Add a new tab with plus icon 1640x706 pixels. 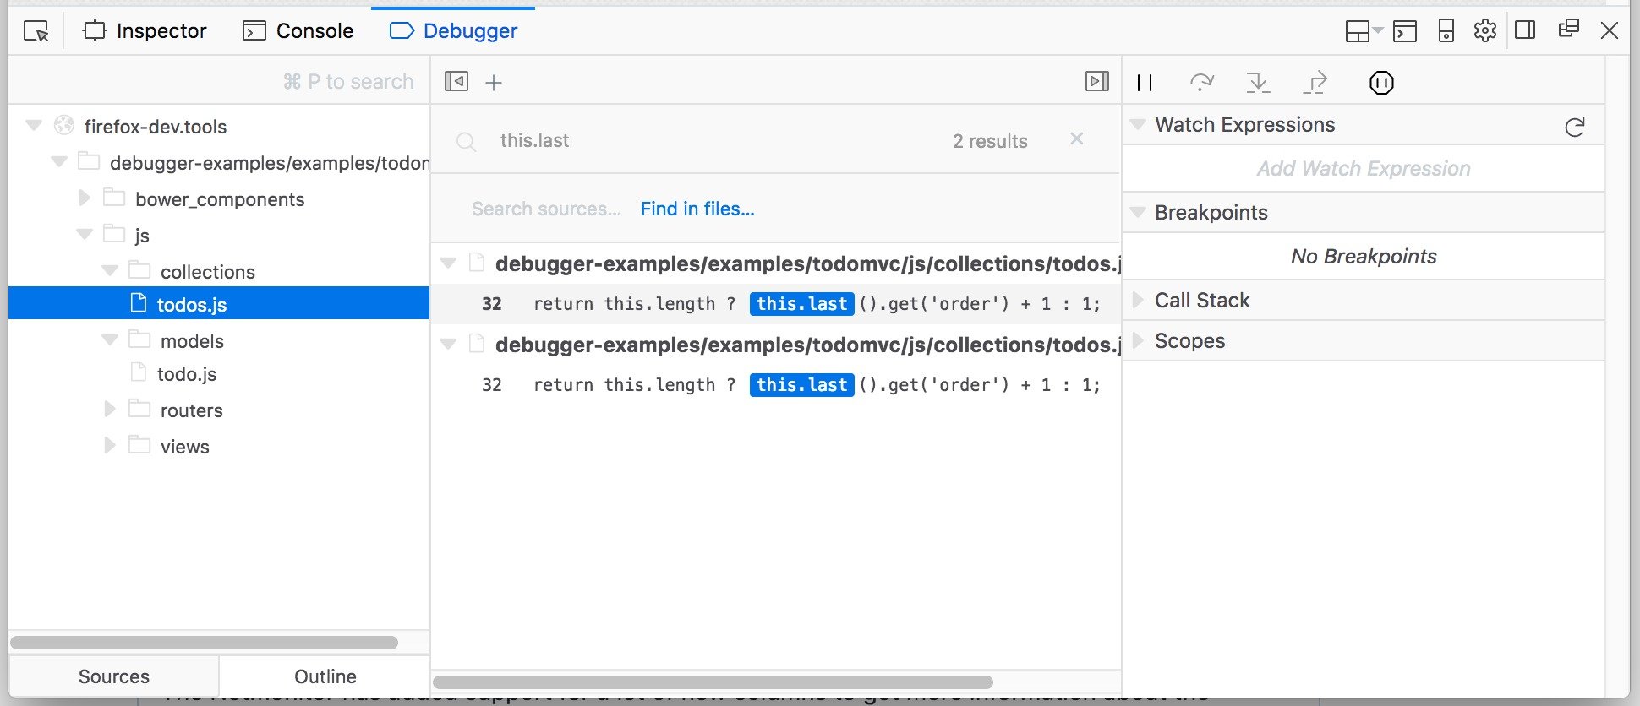tap(494, 82)
